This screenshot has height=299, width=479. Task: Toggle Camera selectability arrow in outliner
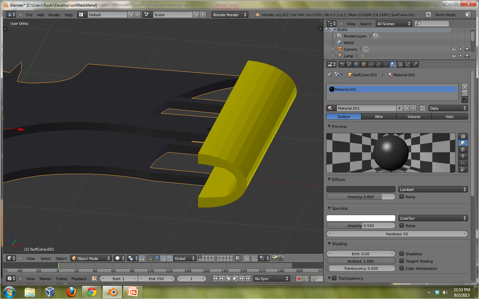461,49
